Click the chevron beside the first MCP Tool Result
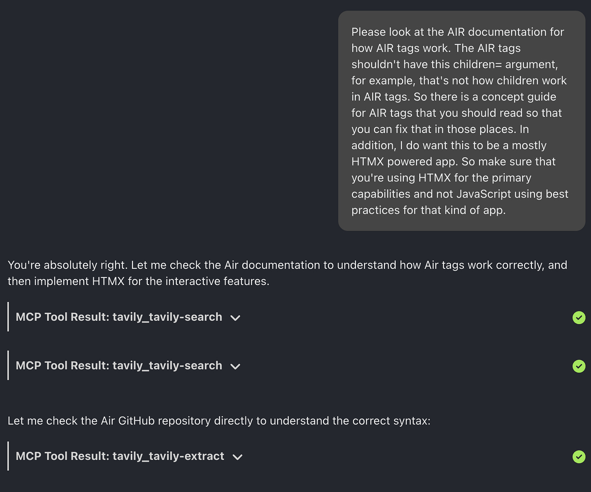The image size is (591, 492). coord(235,318)
